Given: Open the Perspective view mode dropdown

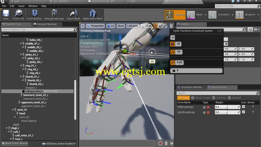Looking at the screenshot, I should coord(96,26).
